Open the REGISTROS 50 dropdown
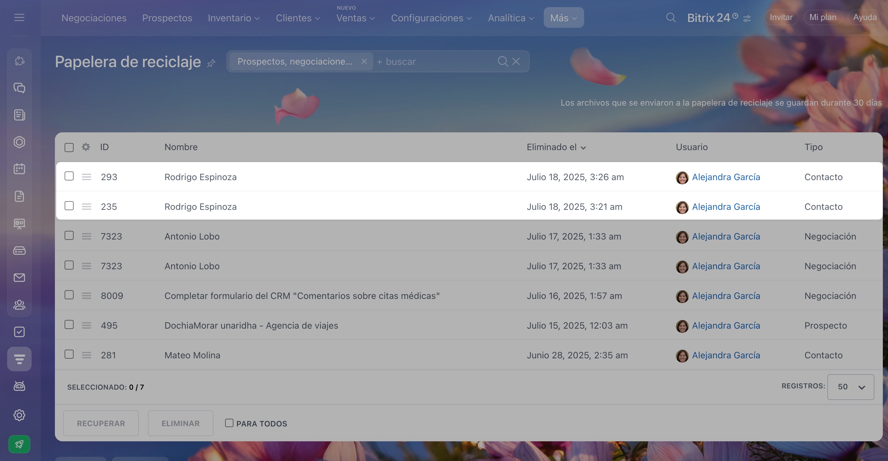 pyautogui.click(x=851, y=387)
